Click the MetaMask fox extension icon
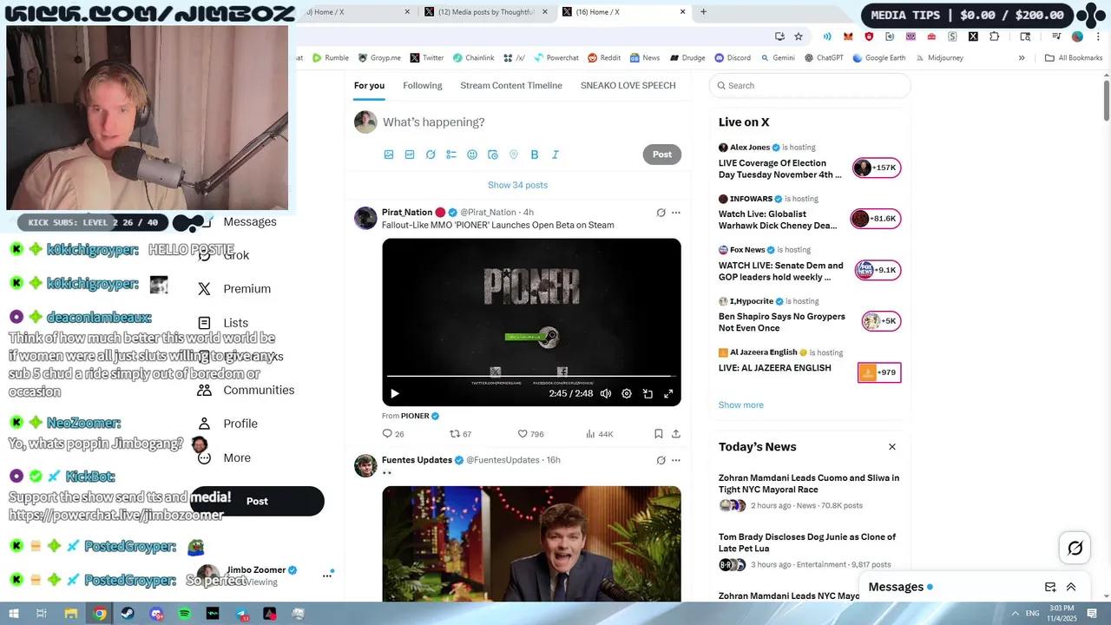This screenshot has width=1111, height=625. tap(848, 36)
